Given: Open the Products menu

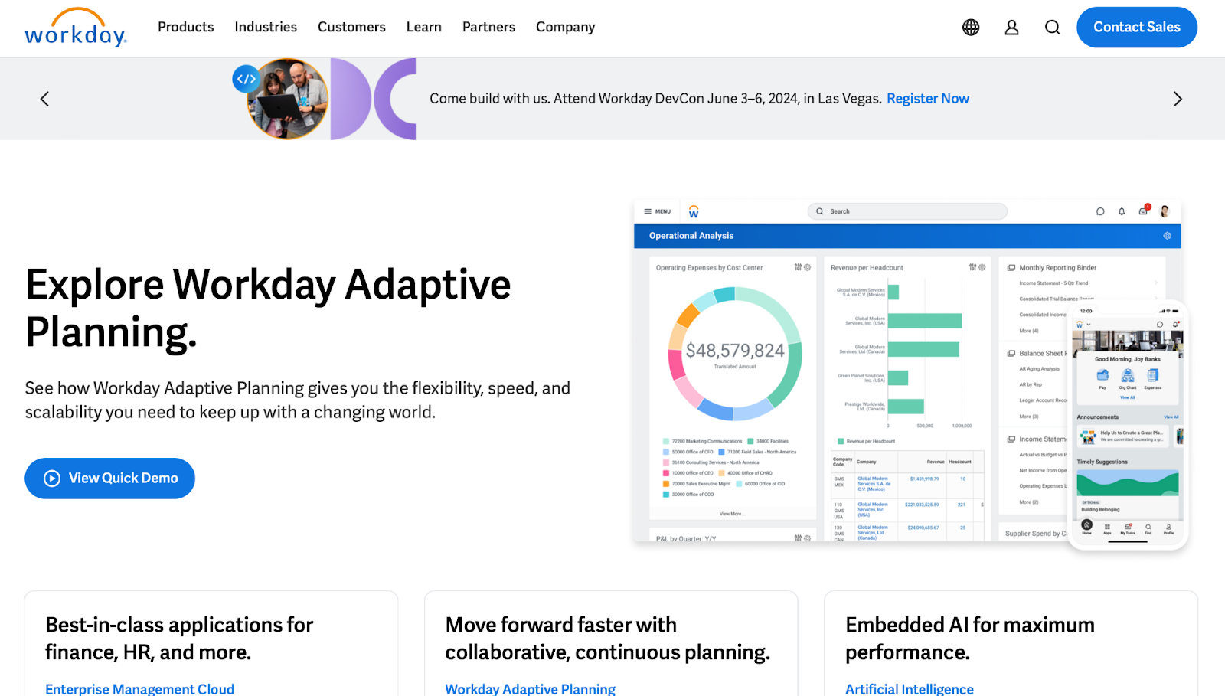Looking at the screenshot, I should (185, 27).
